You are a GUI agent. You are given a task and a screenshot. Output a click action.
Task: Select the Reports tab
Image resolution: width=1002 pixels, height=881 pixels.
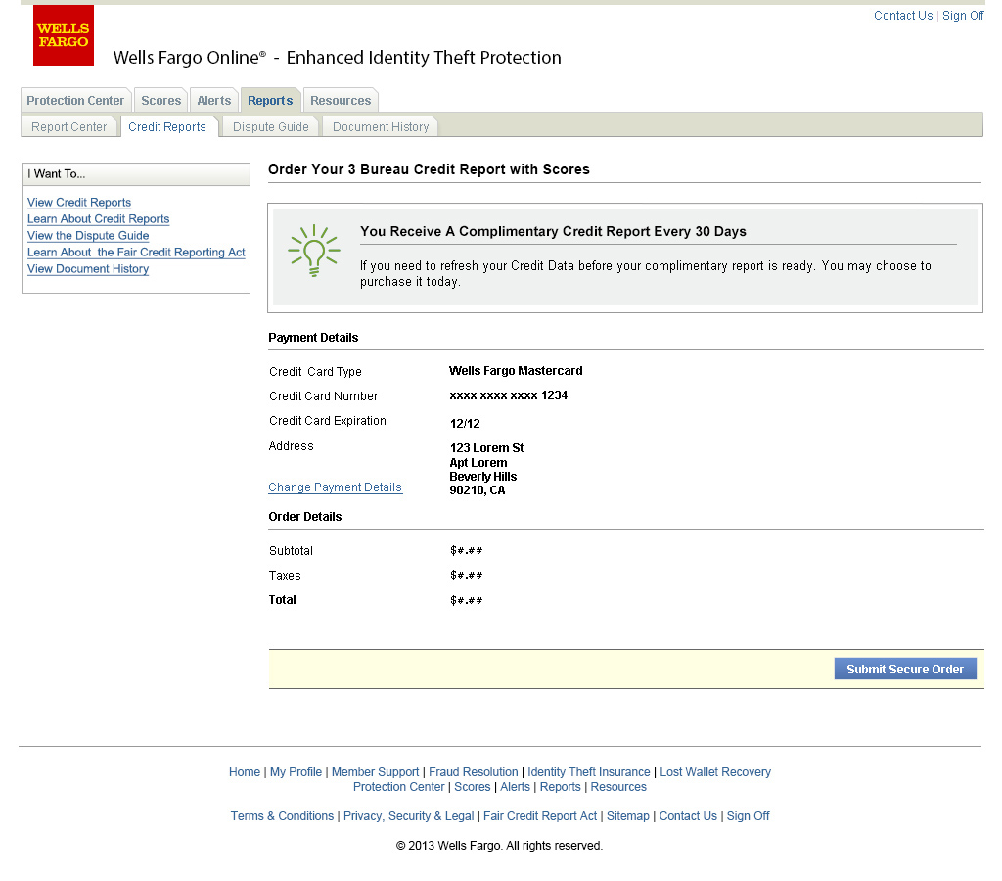coord(270,101)
